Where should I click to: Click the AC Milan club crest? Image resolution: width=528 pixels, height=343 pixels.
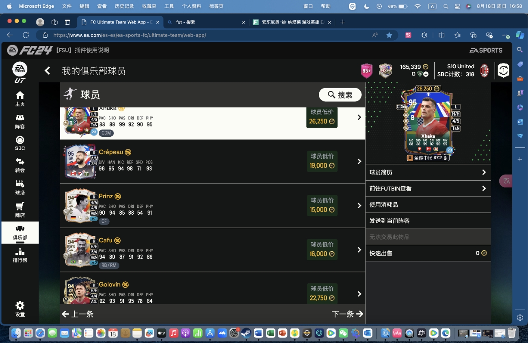pyautogui.click(x=485, y=71)
